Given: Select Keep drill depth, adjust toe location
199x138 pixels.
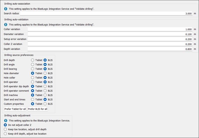Looking at the screenshot, I should pos(6,134).
